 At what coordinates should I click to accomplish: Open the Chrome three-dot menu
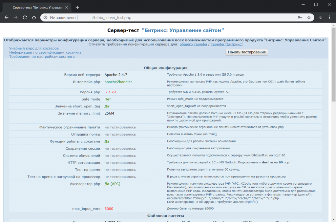coord(329,18)
